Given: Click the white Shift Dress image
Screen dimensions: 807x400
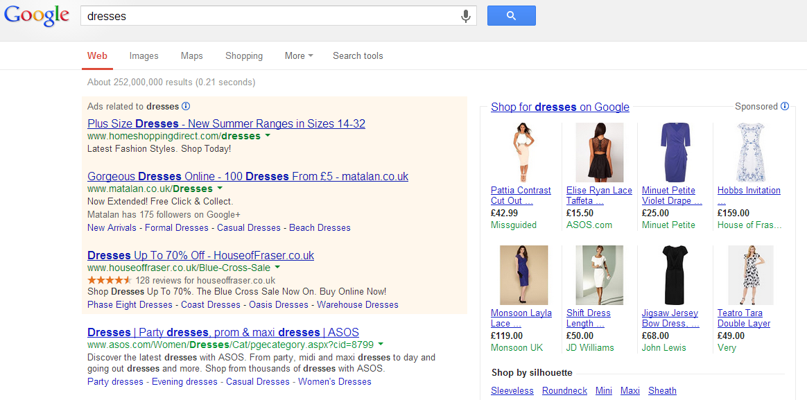Looking at the screenshot, I should pyautogui.click(x=600, y=275).
